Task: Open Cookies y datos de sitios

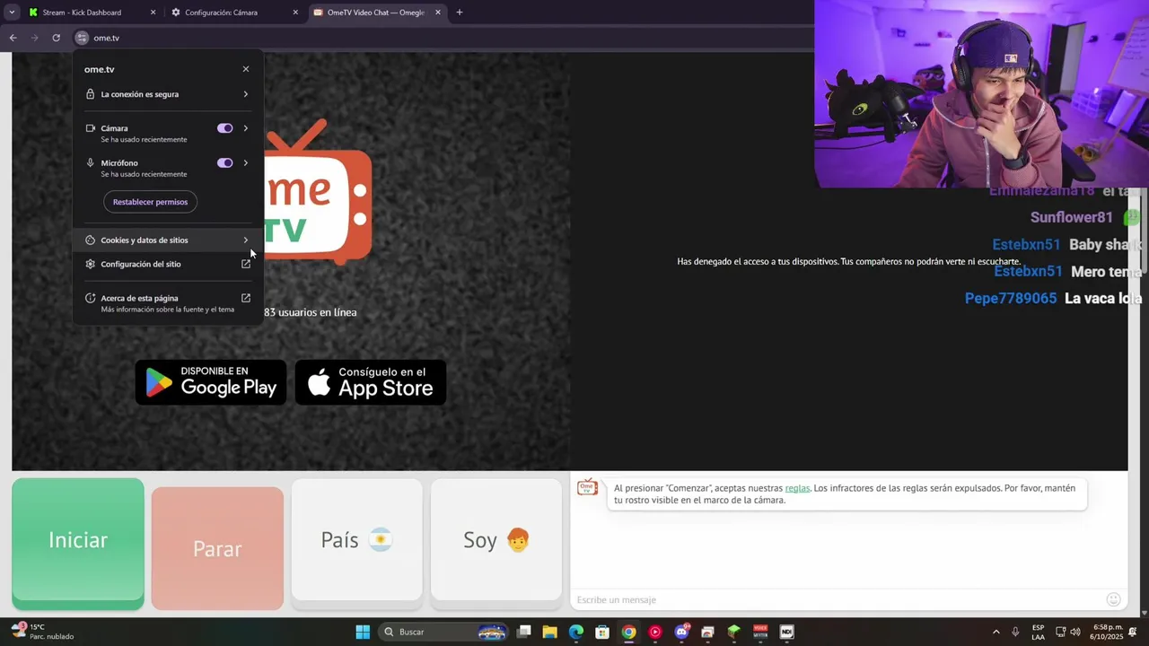Action: (x=168, y=240)
